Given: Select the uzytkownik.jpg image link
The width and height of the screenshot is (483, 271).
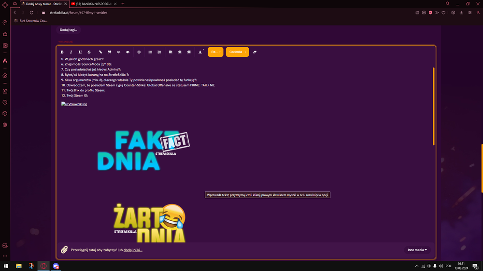Looking at the screenshot, I should click(x=74, y=104).
